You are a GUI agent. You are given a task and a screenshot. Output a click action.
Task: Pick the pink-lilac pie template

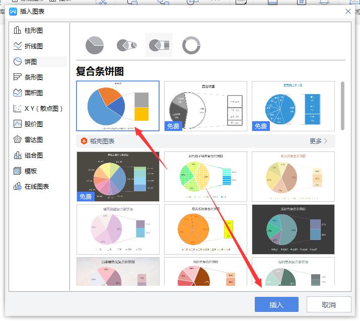[x=118, y=229]
